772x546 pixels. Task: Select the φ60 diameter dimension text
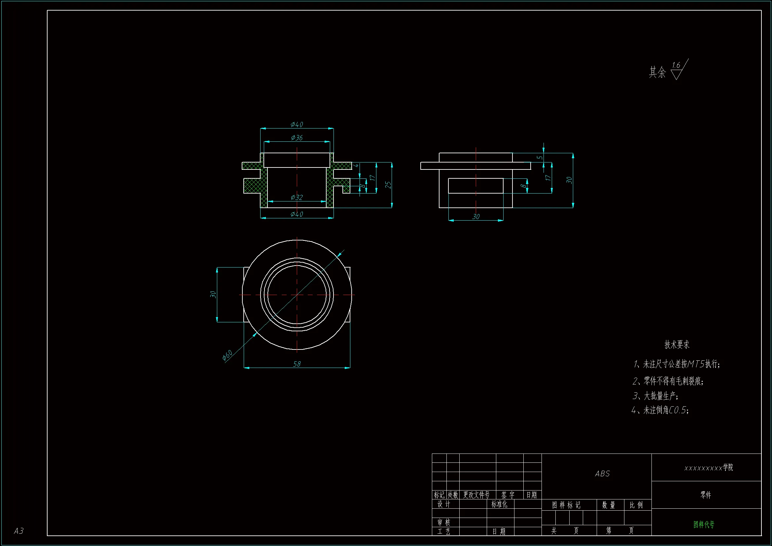tap(227, 355)
